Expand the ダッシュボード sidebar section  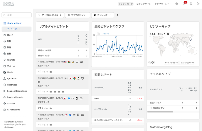tap(14, 23)
